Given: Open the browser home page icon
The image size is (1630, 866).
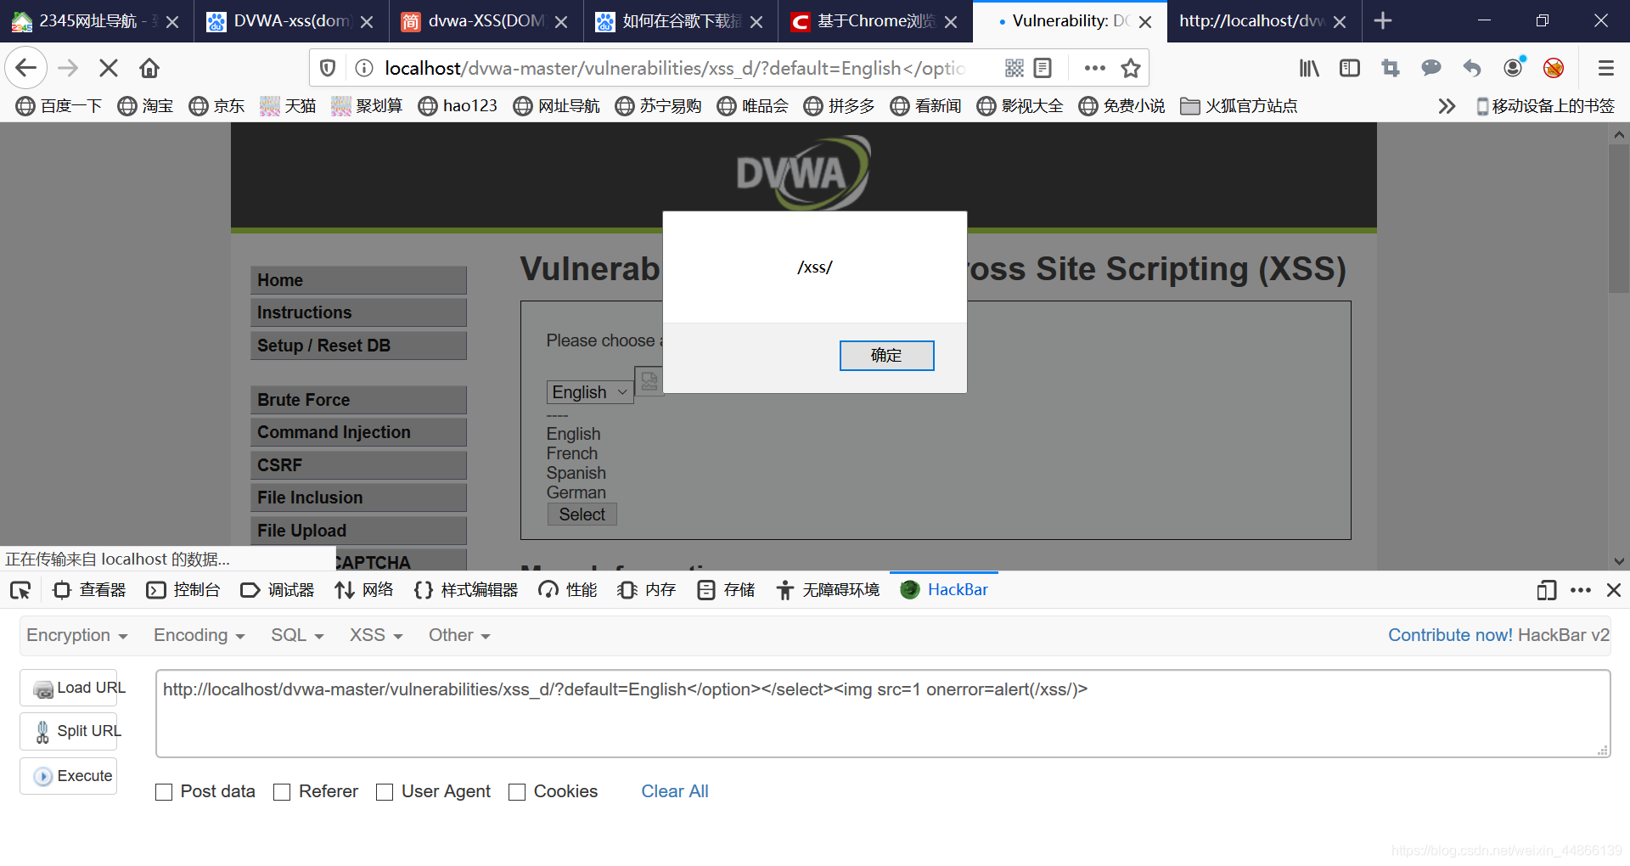Looking at the screenshot, I should coord(149,68).
